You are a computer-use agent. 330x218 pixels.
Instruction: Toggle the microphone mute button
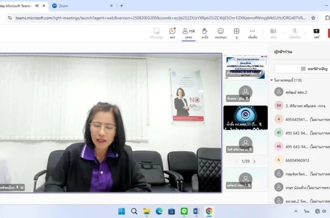[x=294, y=33]
